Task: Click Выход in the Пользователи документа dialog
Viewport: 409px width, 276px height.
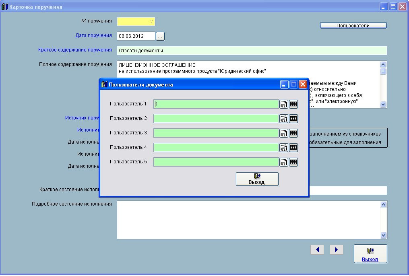Action: point(257,179)
